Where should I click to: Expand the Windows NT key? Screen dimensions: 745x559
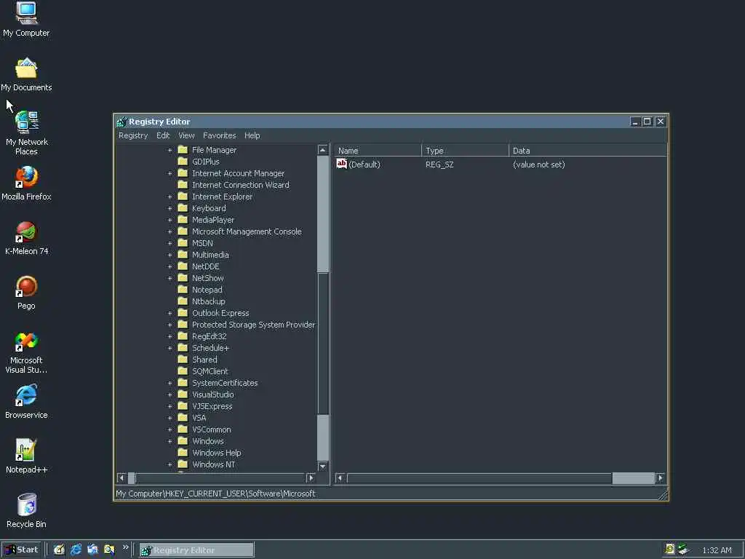point(170,464)
